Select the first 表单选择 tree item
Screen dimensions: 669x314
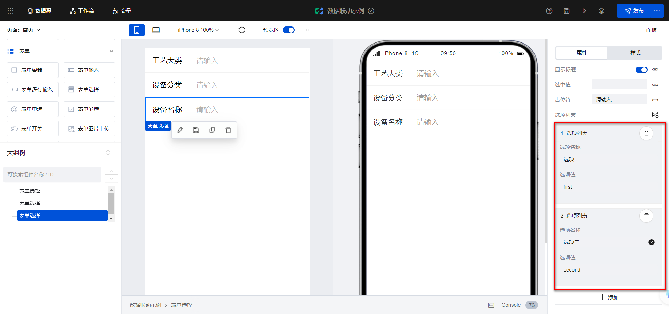30,191
